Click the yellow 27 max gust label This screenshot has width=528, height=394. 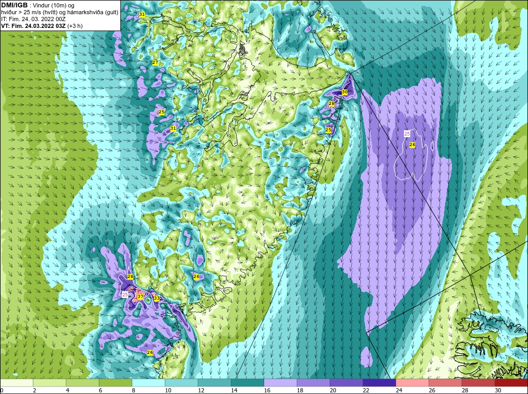point(155,63)
